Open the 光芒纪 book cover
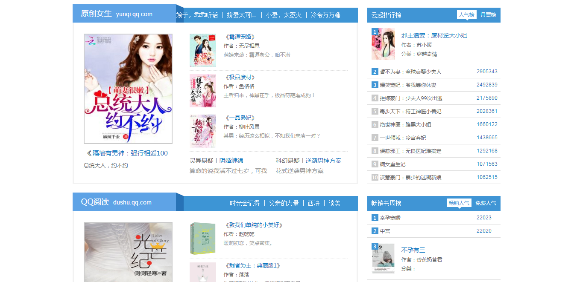Viewport: 574px width, 282px height. click(x=128, y=252)
